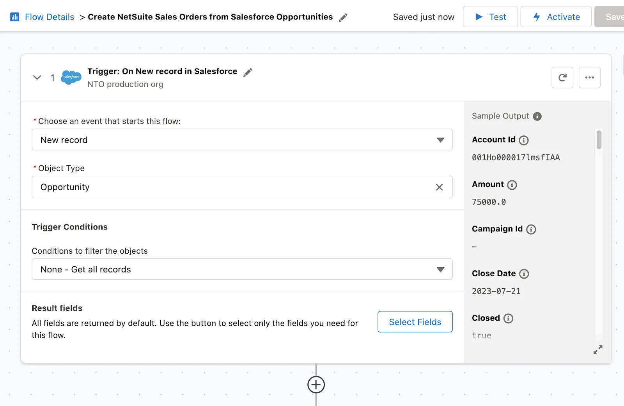This screenshot has height=406, width=624.
Task: Open the Flow Details chart icon
Action: (x=14, y=17)
